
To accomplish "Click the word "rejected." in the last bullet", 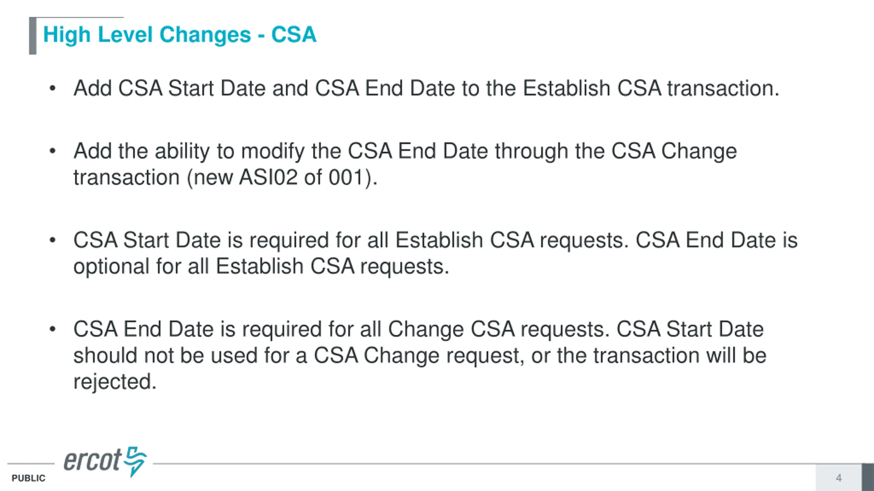I will click(x=115, y=381).
